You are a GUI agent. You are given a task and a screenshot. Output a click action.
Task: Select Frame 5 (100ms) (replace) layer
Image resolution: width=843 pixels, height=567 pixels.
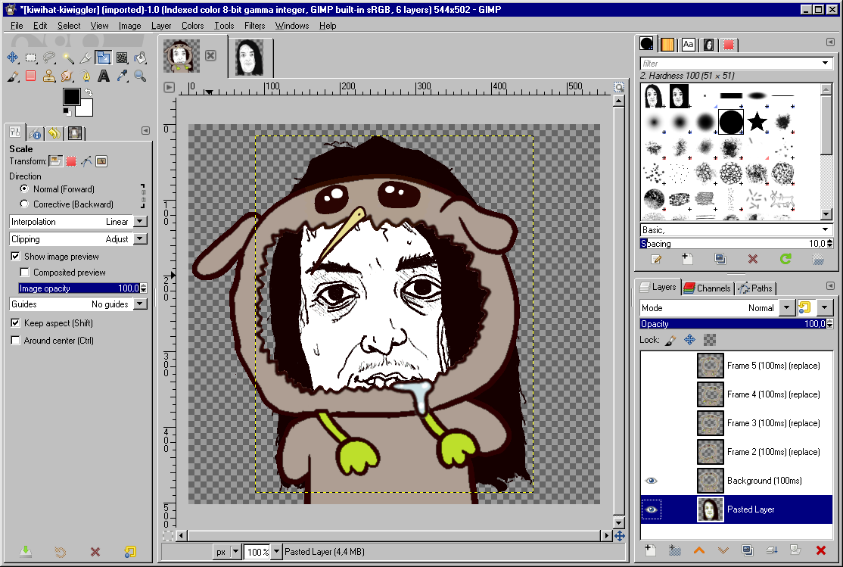point(736,366)
